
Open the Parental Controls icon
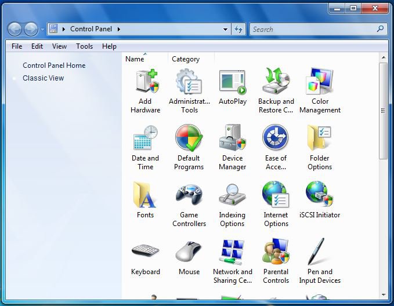tap(276, 252)
